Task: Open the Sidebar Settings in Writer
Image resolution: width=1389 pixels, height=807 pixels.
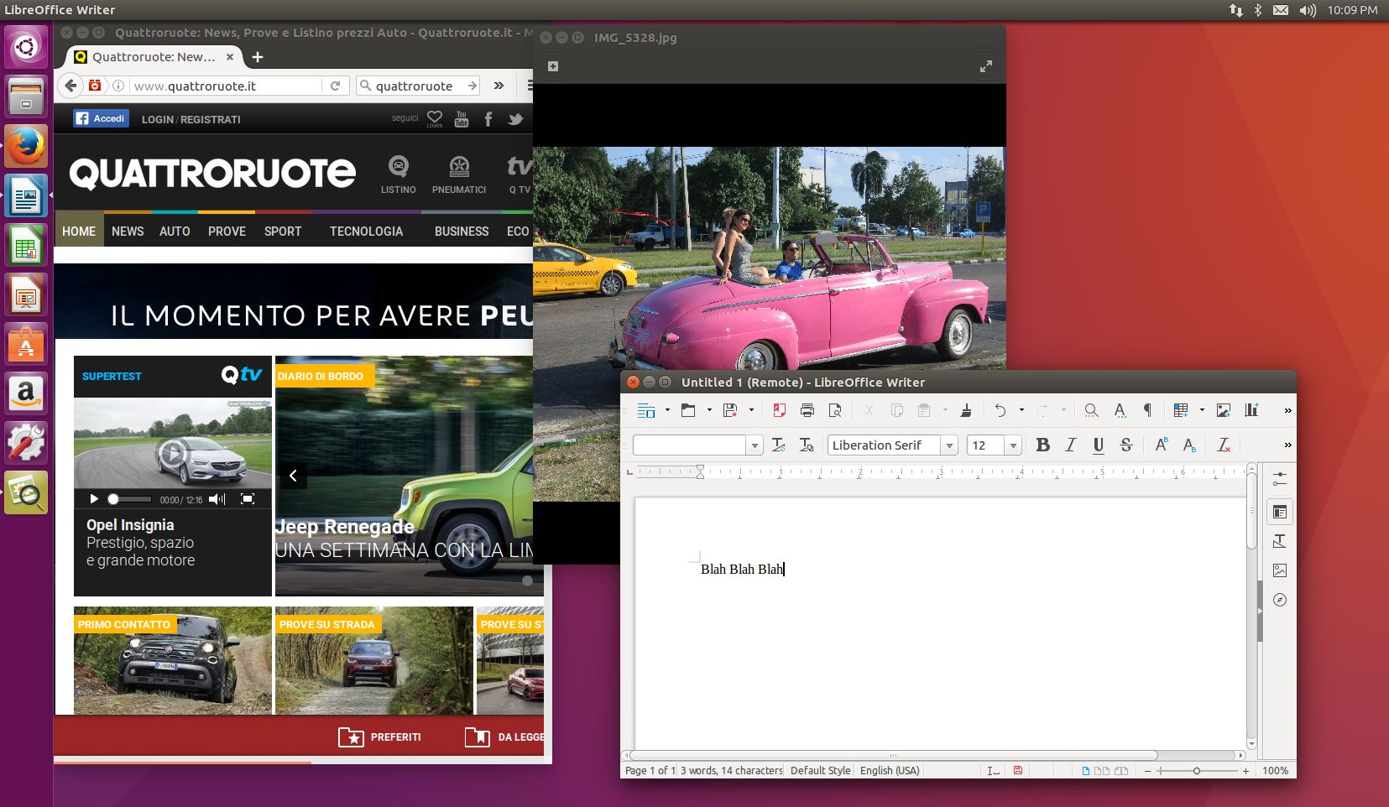Action: pyautogui.click(x=1280, y=479)
